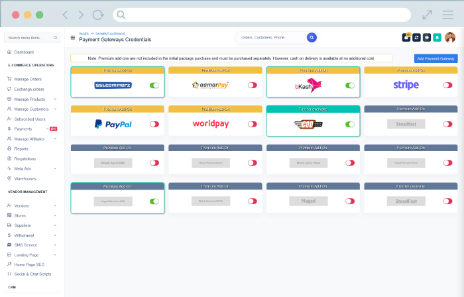Click the browser reload icon

pyautogui.click(x=98, y=14)
